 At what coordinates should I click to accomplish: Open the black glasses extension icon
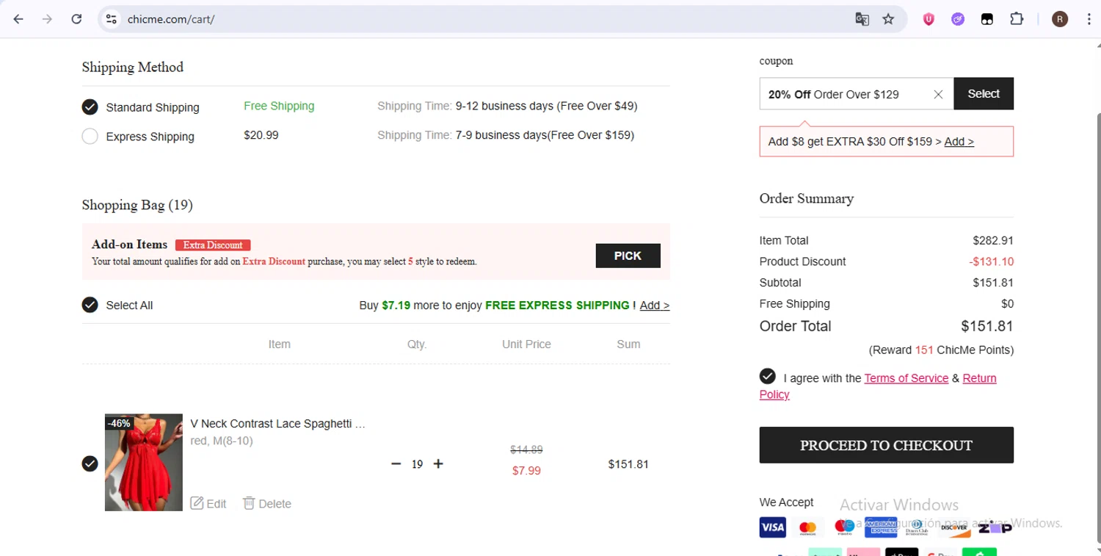[x=987, y=20]
